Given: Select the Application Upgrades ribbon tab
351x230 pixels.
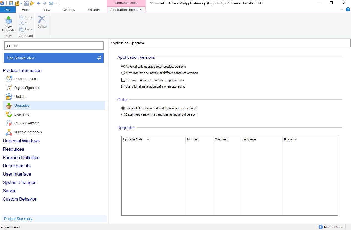Looking at the screenshot, I should pyautogui.click(x=126, y=10).
